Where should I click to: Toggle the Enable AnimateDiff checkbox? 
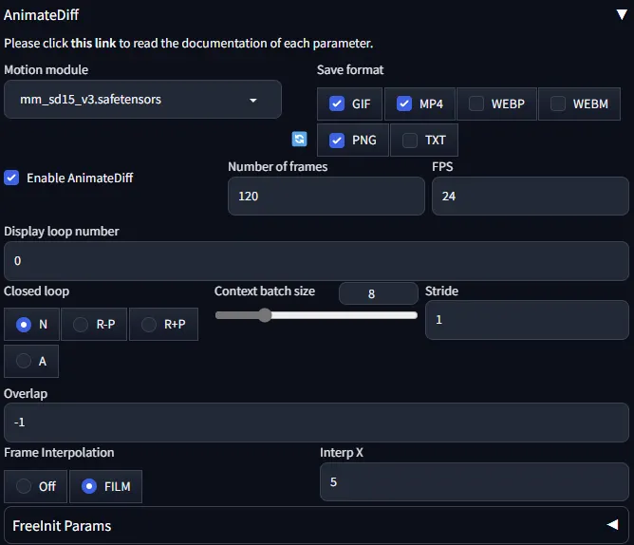[12, 178]
